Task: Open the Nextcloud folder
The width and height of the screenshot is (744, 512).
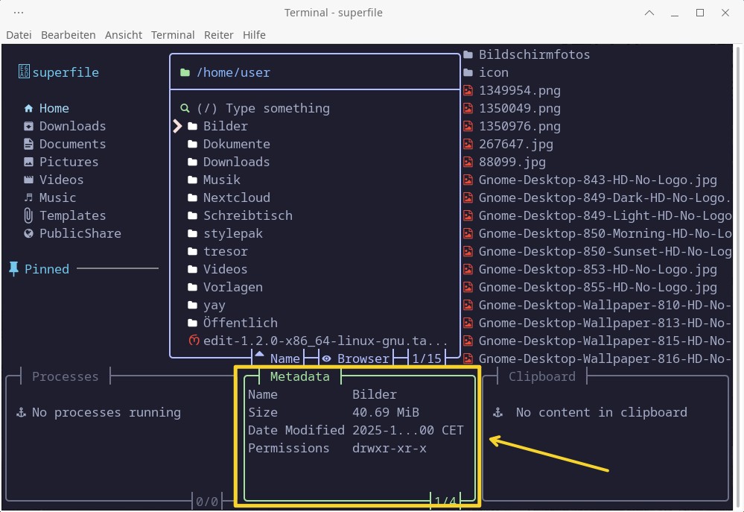Action: 236,197
